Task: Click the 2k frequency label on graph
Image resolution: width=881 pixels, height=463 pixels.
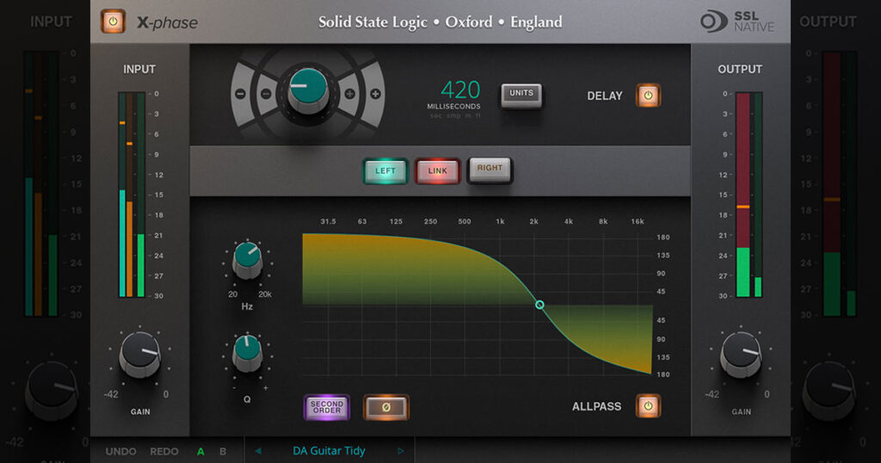Action: click(x=533, y=221)
